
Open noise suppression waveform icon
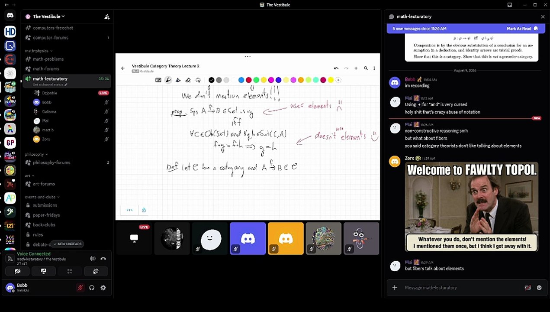(x=93, y=259)
